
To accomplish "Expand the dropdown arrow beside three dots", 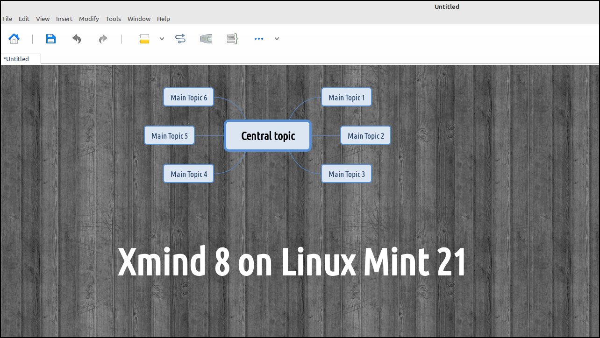I will pos(277,39).
